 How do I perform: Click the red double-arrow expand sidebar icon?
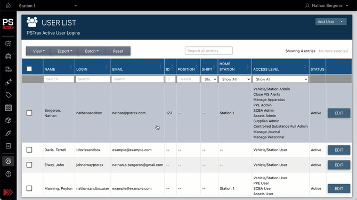pyautogui.click(x=8, y=192)
